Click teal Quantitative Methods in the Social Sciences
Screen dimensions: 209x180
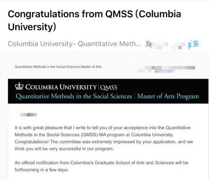(x=74, y=96)
